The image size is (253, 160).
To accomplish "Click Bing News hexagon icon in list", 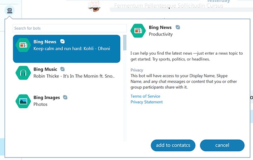I will tap(23, 45).
